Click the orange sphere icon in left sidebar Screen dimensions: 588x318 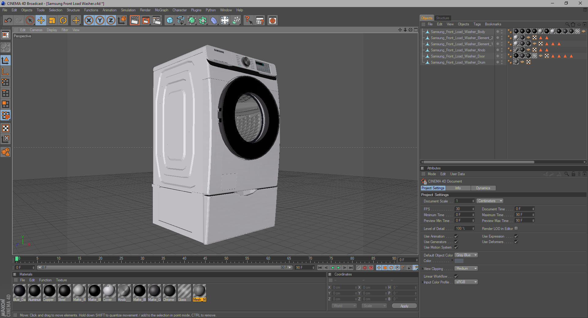(6, 152)
